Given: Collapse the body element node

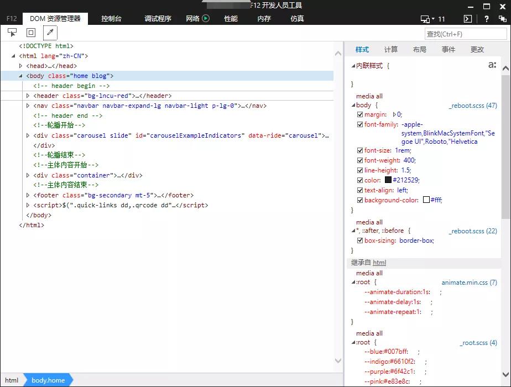Looking at the screenshot, I should point(20,76).
